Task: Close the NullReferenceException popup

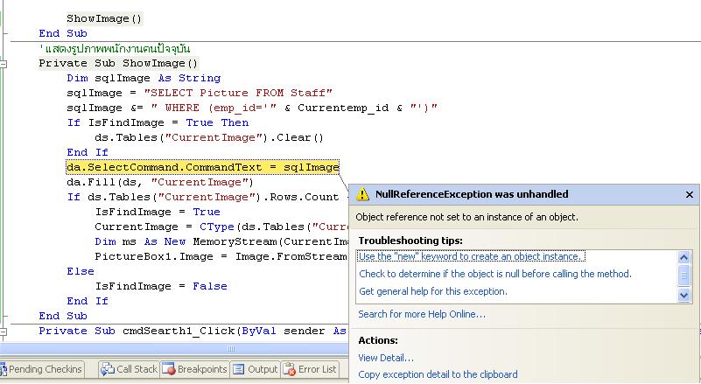Action: pyautogui.click(x=690, y=194)
